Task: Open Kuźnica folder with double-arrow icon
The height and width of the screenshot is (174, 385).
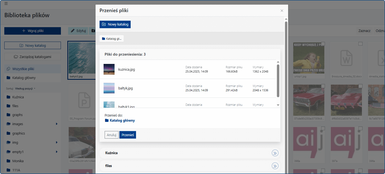Action: (x=275, y=153)
